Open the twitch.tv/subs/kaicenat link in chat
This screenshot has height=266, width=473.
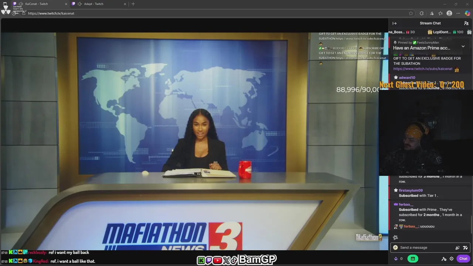(423, 69)
